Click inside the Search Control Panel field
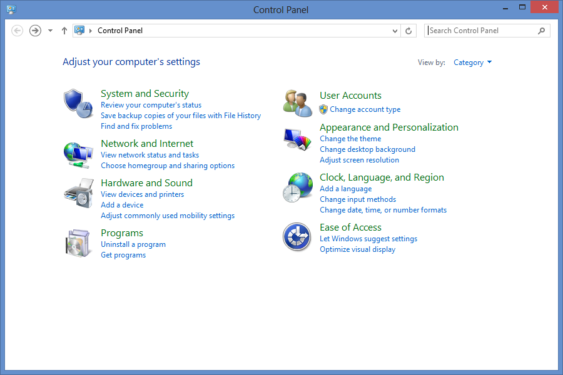 coord(482,30)
